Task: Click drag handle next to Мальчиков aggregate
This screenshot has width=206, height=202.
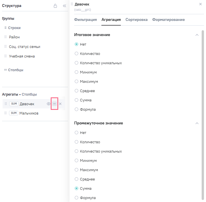Action: 6,113
